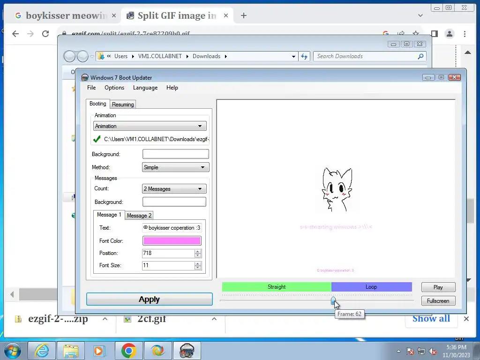Viewport: 480px width, 360px height.
Task: Select the Message 2 tab
Action: pos(139,216)
